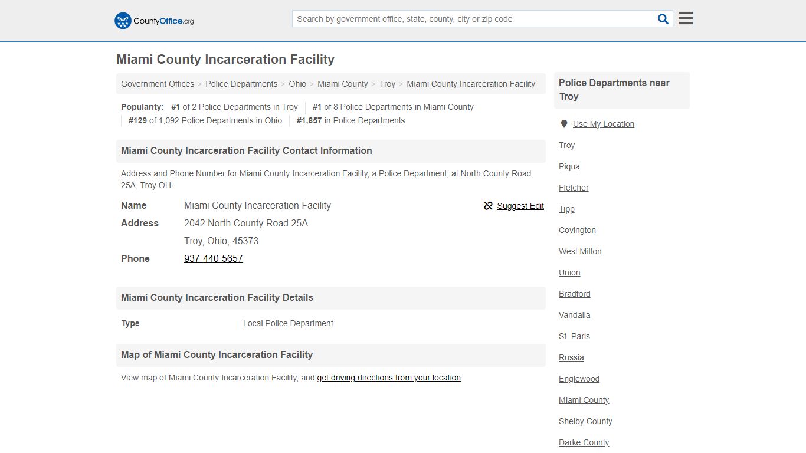Open Troy in nearby departments list
The width and height of the screenshot is (806, 453).
567,145
